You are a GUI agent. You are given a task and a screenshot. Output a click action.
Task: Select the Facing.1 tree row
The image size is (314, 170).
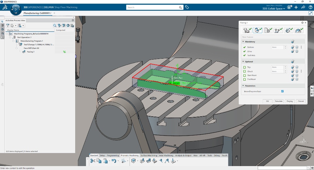coord(31,52)
